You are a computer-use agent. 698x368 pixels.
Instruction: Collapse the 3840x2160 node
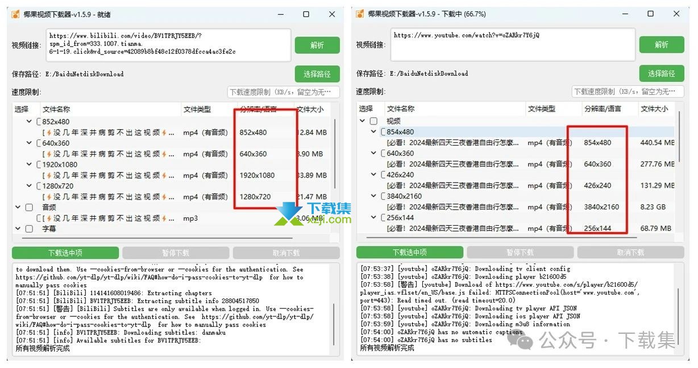pyautogui.click(x=373, y=196)
